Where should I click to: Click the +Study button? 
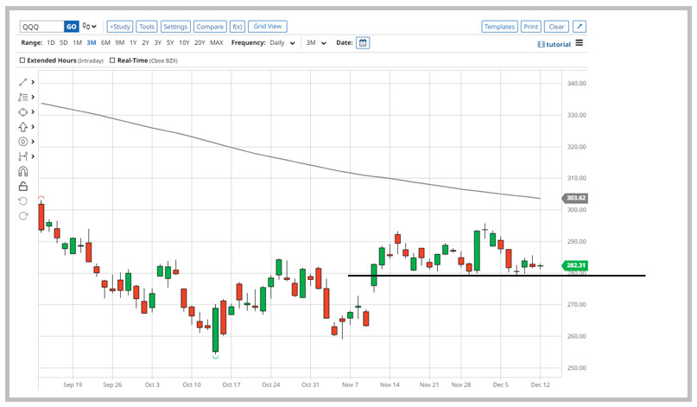click(x=119, y=27)
